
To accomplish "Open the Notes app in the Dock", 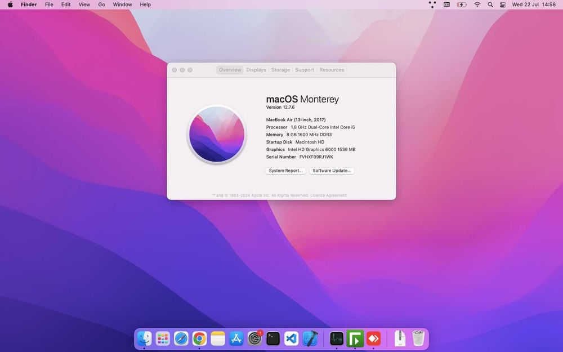I will [x=217, y=338].
